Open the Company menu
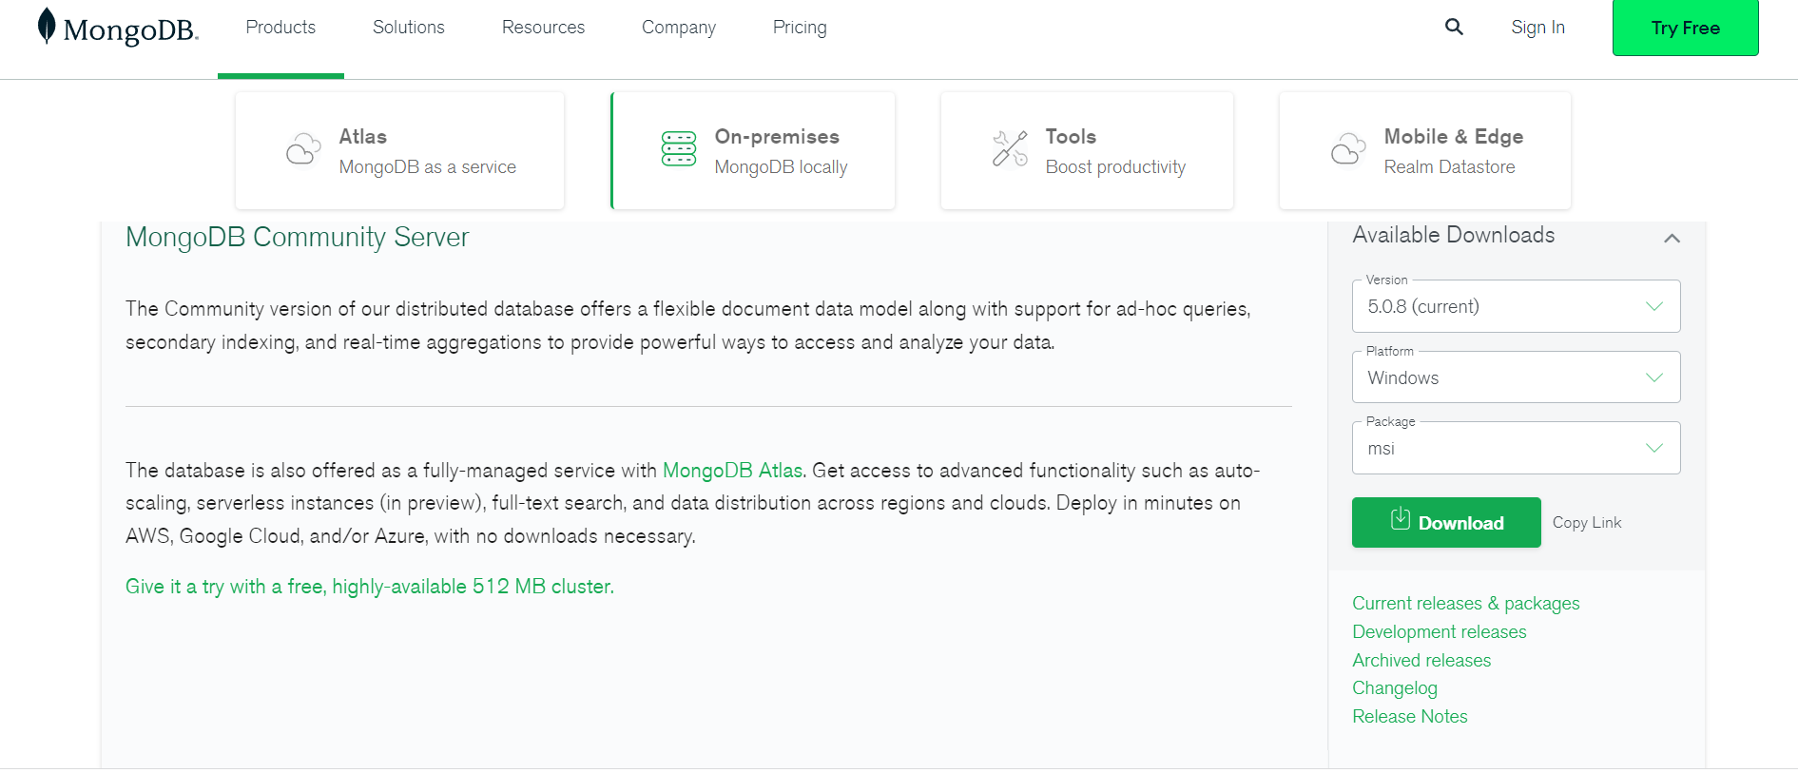1798x773 pixels. pos(679,28)
